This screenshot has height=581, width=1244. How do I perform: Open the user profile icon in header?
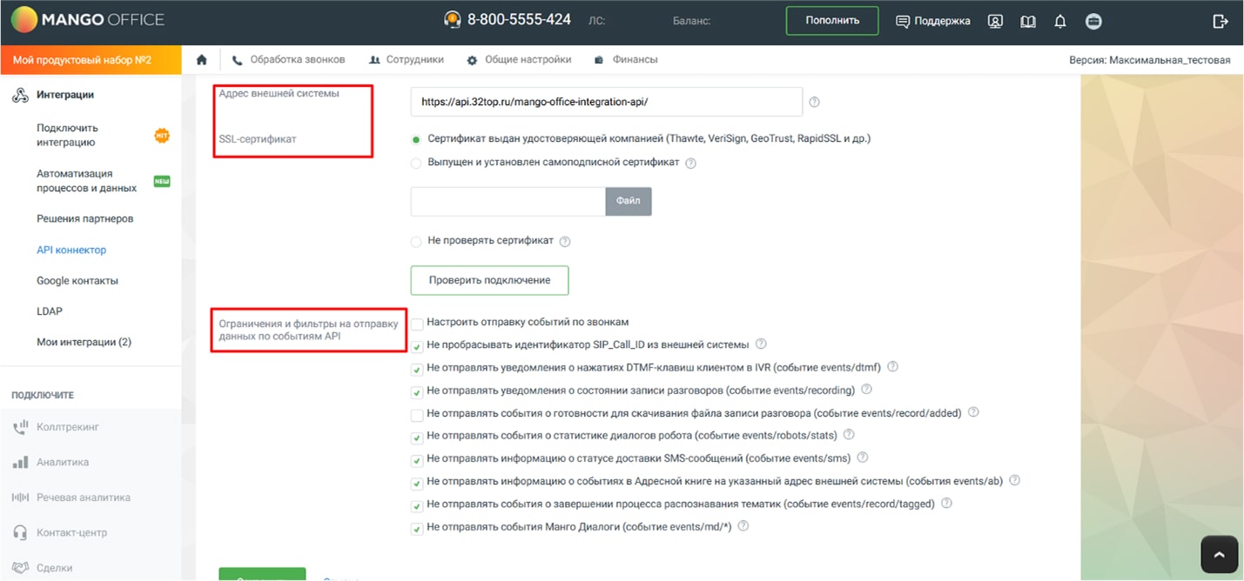pyautogui.click(x=995, y=21)
